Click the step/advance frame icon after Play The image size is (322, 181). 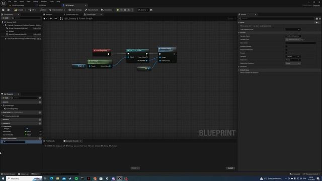pos(122,10)
